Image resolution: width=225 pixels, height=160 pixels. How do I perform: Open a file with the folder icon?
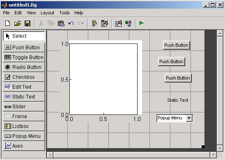click(18, 23)
